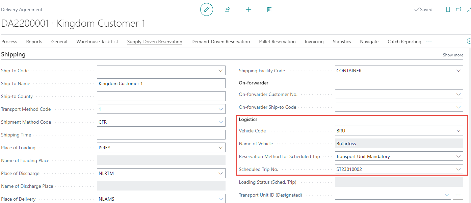Click the trash delete icon
Viewport: 471px width, 203px height.
point(269,9)
